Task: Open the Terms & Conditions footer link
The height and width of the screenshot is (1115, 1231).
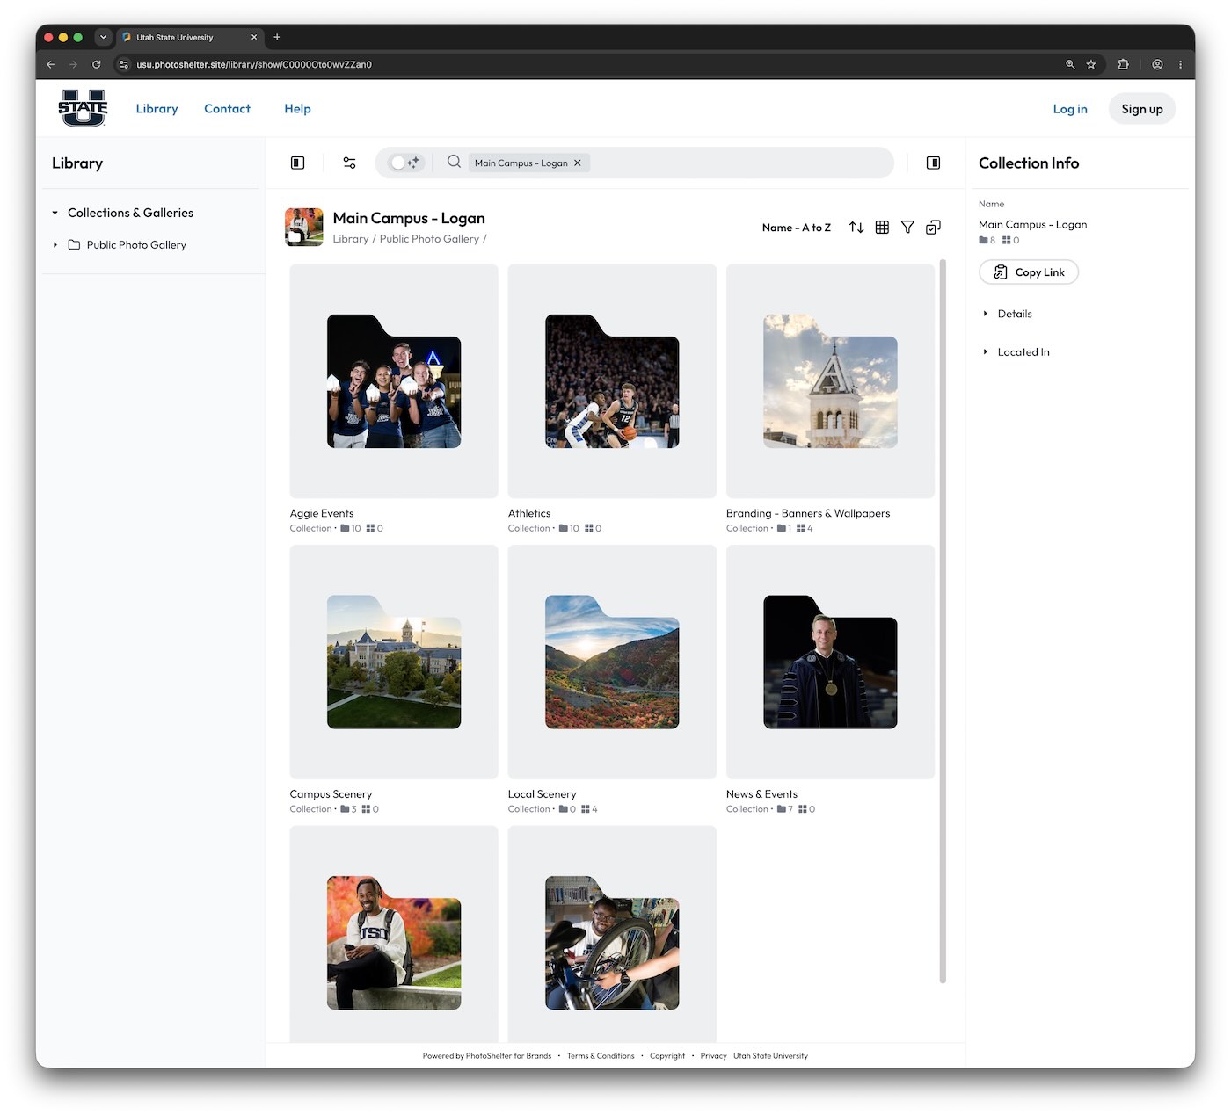Action: [601, 1056]
